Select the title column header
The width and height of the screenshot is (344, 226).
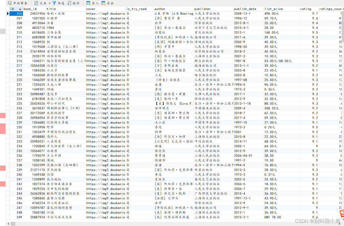pyautogui.click(x=66, y=9)
